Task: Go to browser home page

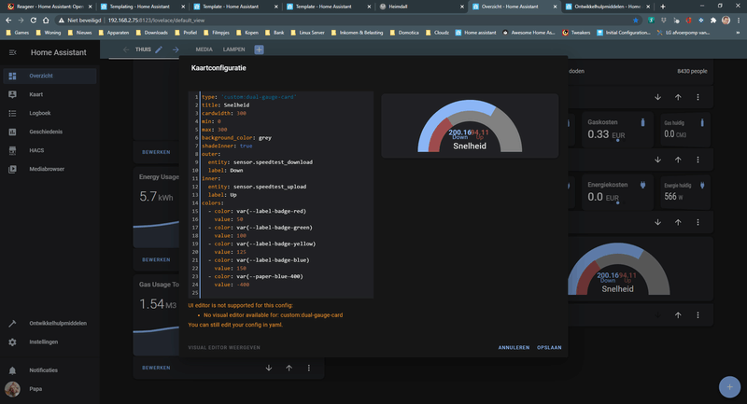Action: [46, 21]
